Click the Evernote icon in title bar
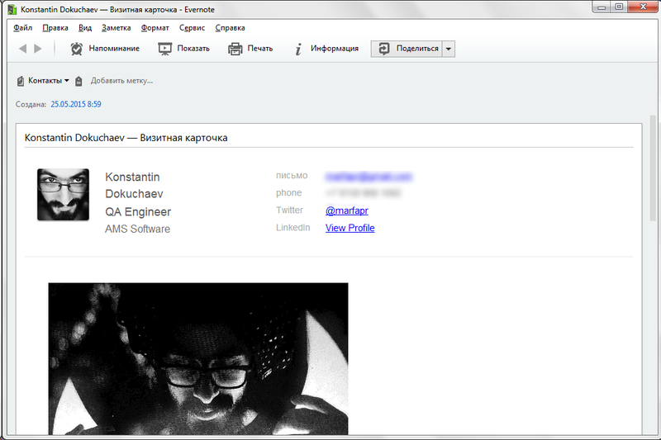 point(12,9)
